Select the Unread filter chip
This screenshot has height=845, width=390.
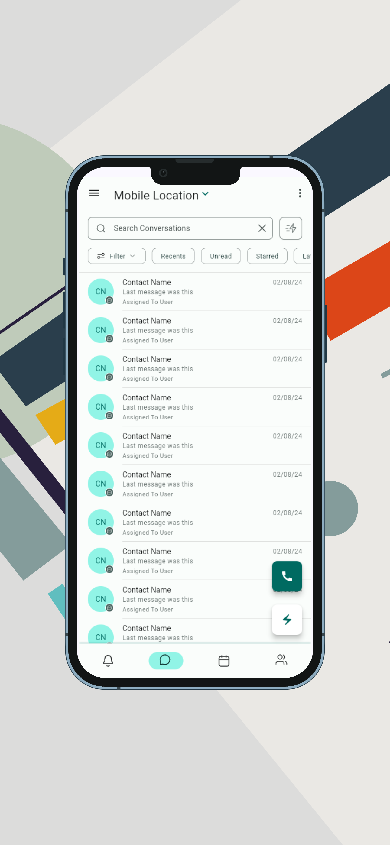[x=221, y=256]
